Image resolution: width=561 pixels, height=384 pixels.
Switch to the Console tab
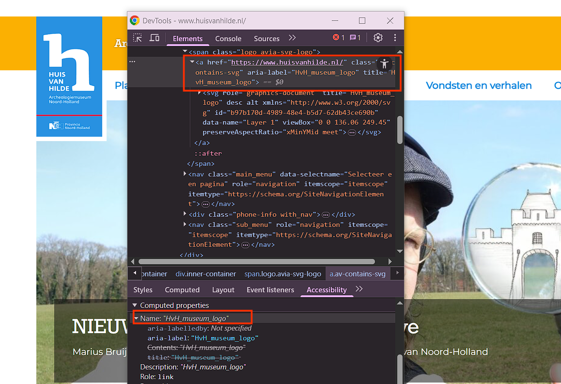[x=228, y=39]
